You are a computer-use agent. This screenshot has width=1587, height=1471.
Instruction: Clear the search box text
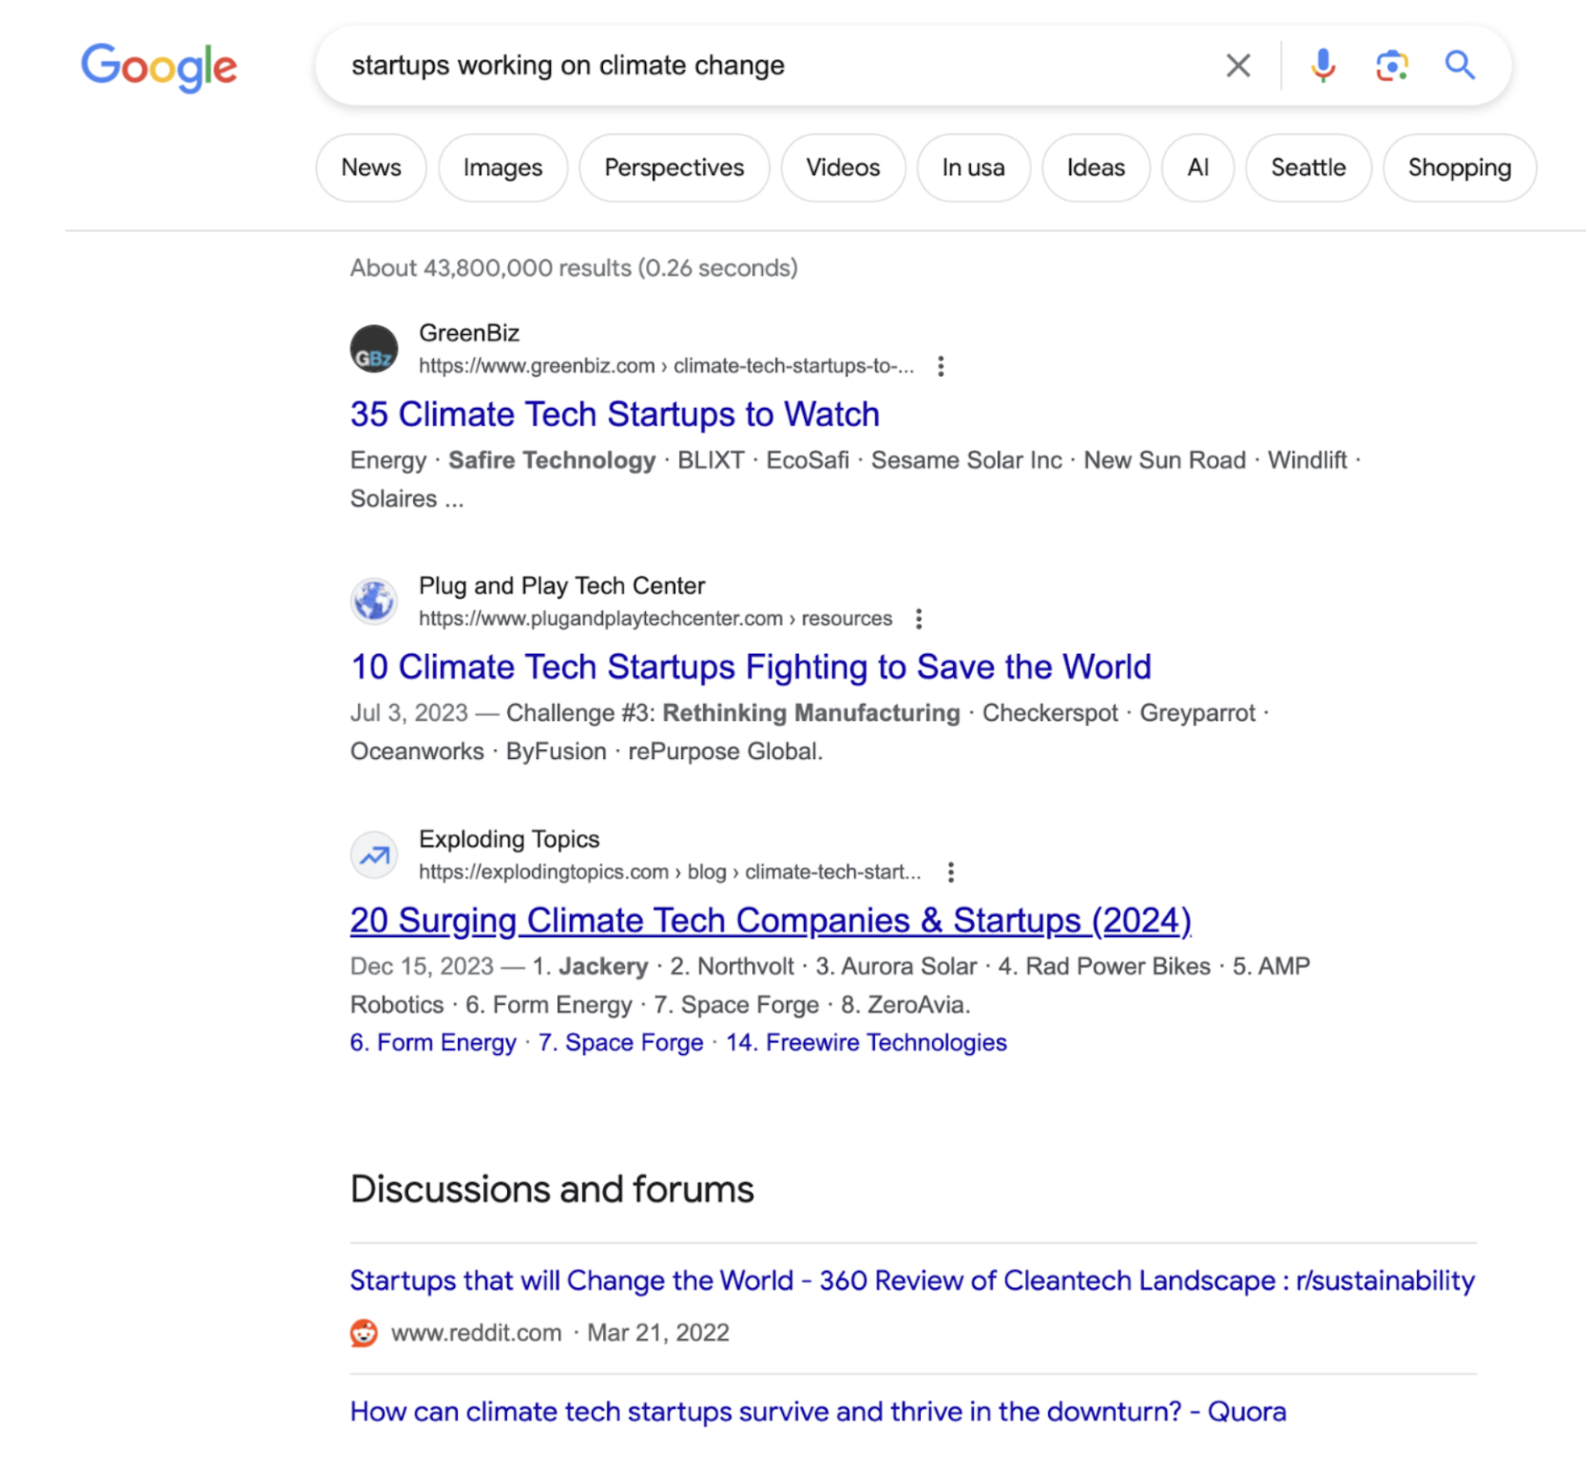(x=1237, y=65)
